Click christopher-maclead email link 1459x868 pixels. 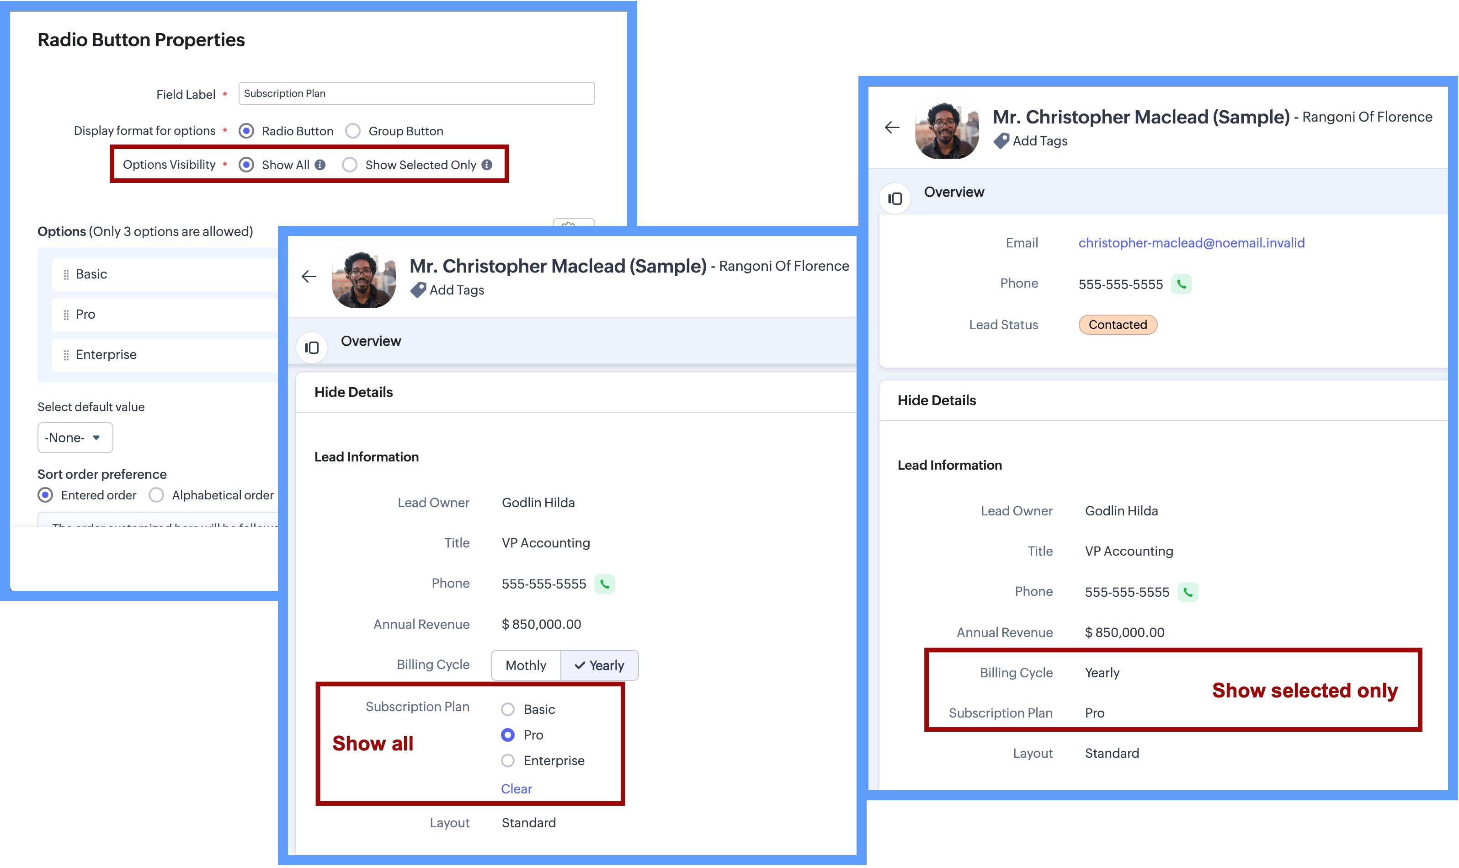pos(1191,243)
